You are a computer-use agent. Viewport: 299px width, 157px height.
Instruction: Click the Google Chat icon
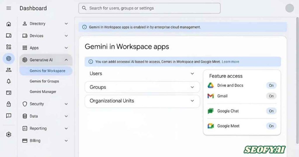point(211,111)
